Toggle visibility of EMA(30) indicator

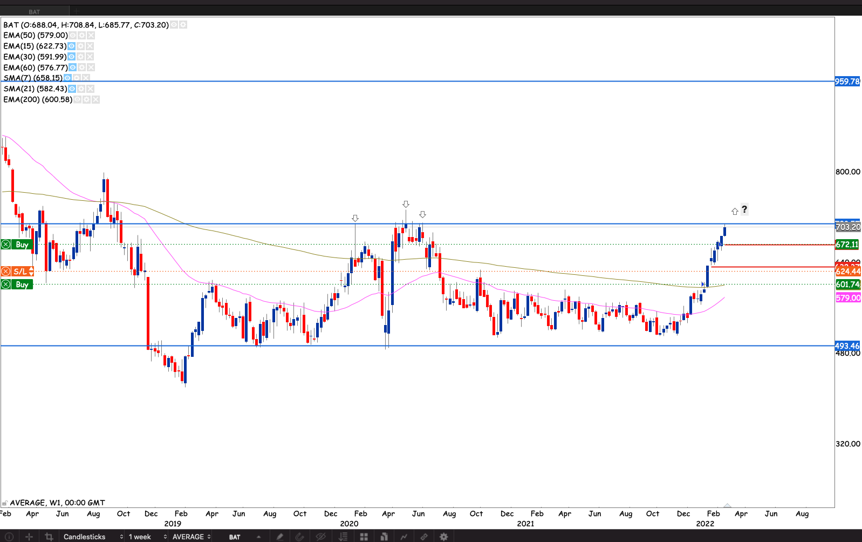71,57
